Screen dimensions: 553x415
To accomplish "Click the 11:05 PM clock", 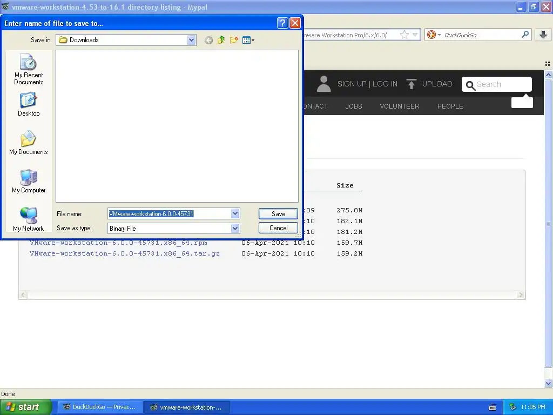I will tap(533, 407).
